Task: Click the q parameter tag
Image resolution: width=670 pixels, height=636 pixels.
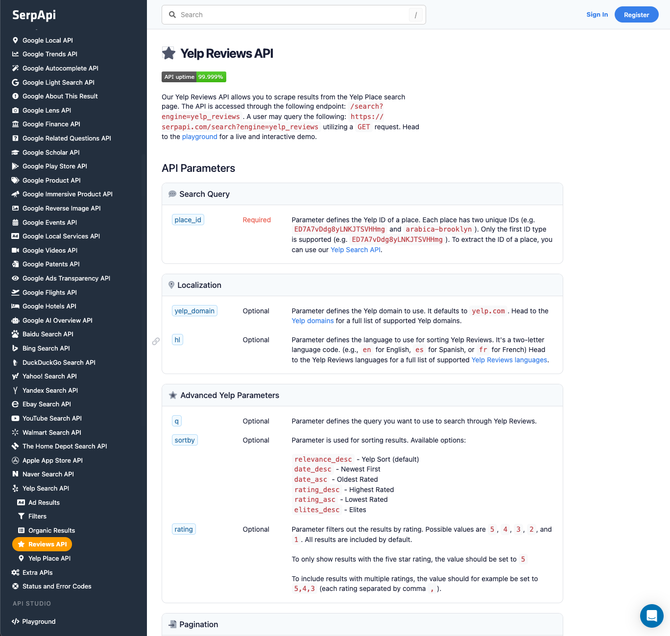Action: click(x=177, y=421)
